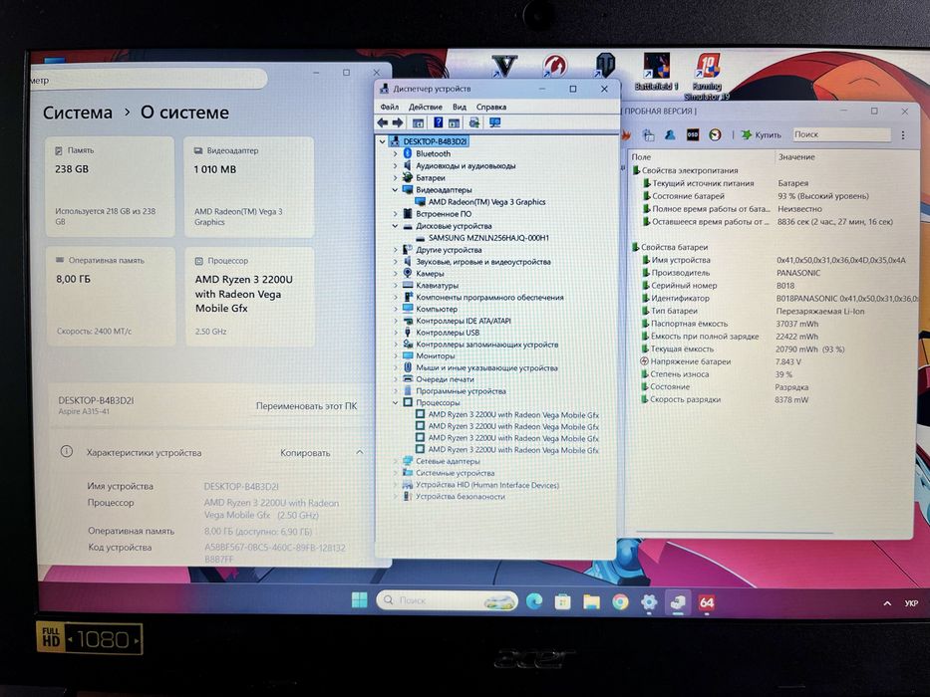
Task: Switch to Device Manager icon on taskbar
Action: click(x=678, y=603)
